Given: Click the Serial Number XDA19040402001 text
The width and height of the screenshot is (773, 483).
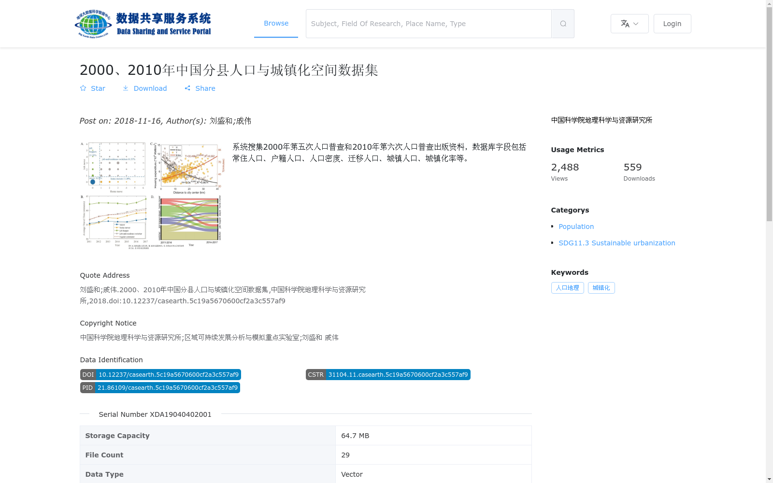Looking at the screenshot, I should click(x=155, y=414).
